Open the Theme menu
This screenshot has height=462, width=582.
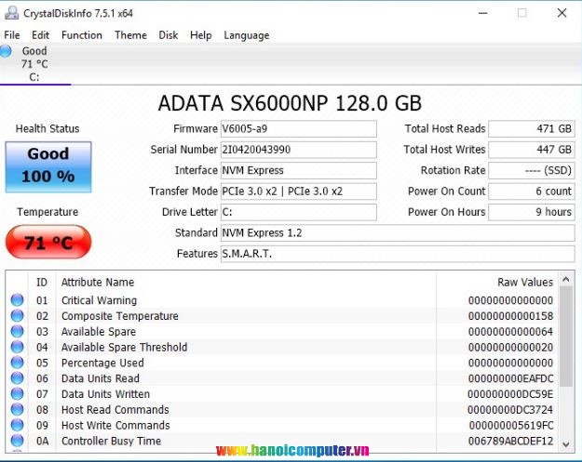(x=130, y=35)
